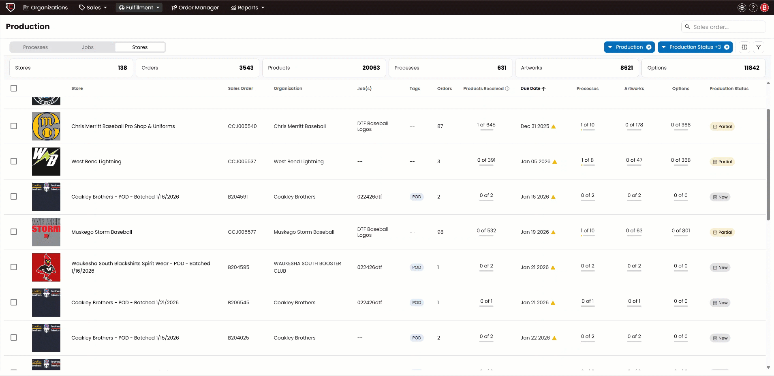Open the Processes tab
Viewport: 774px width, 376px height.
(x=36, y=47)
